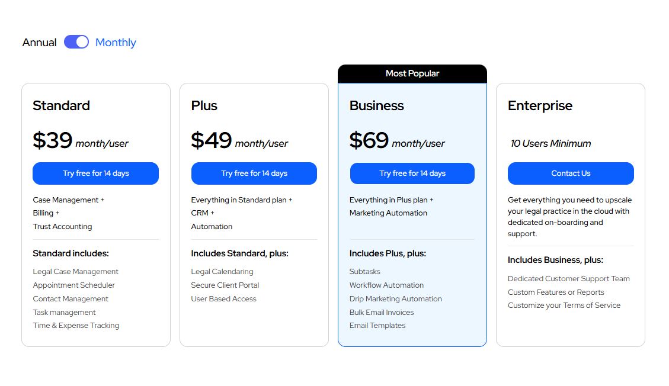Click Subtasks in Business features list
669x386 pixels.
coord(364,271)
